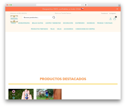Click the browser reload icon

coord(82,5)
